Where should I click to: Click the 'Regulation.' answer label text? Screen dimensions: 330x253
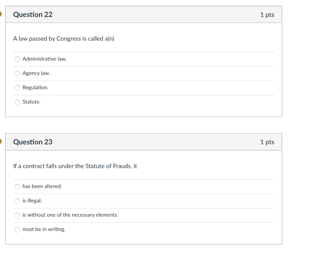coord(35,88)
